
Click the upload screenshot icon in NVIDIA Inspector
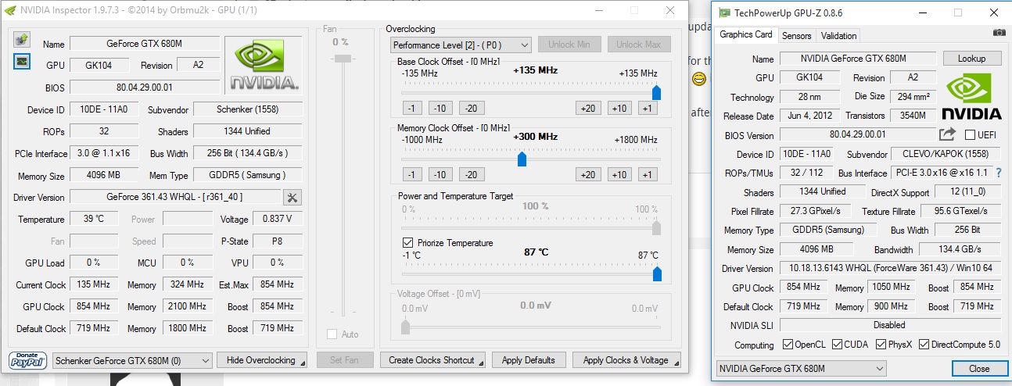click(22, 40)
